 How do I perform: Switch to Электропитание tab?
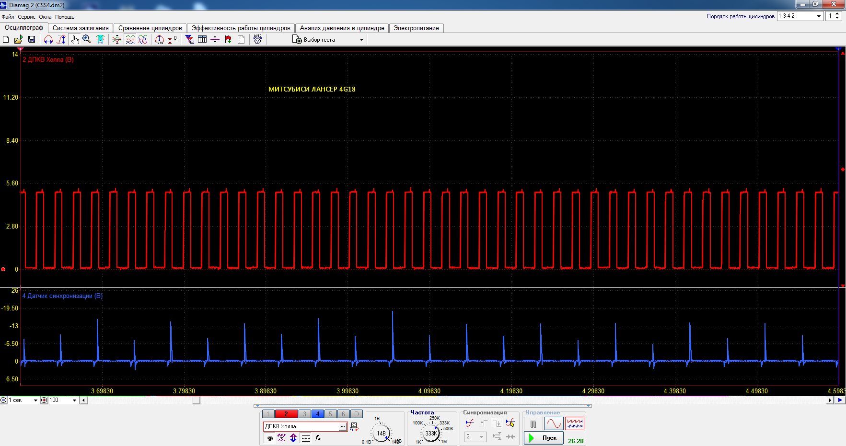416,28
